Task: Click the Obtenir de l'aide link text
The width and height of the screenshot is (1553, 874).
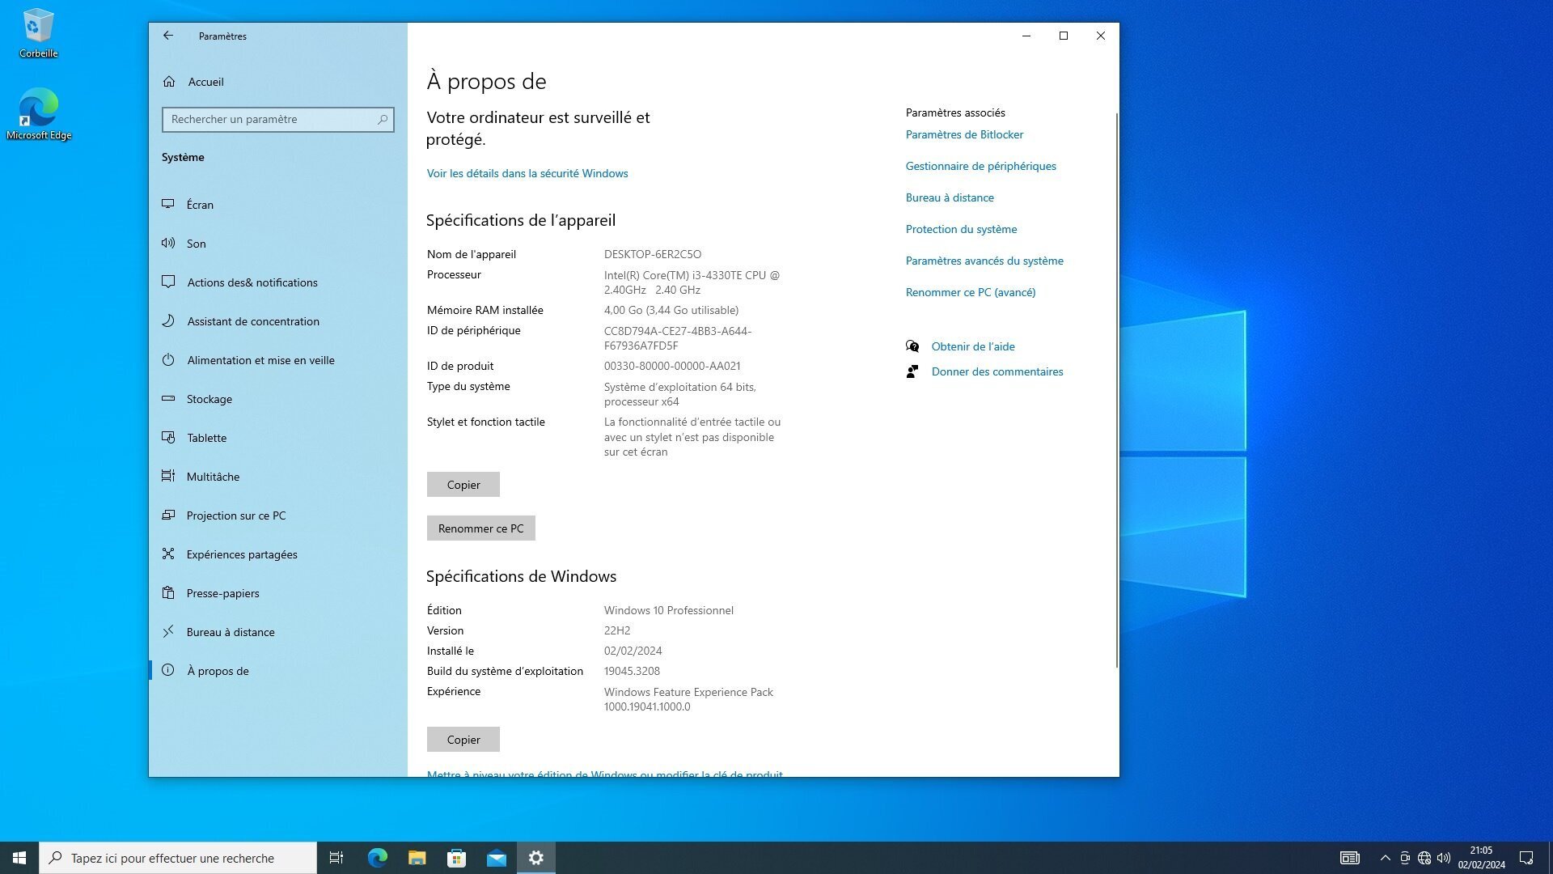Action: pos(973,346)
